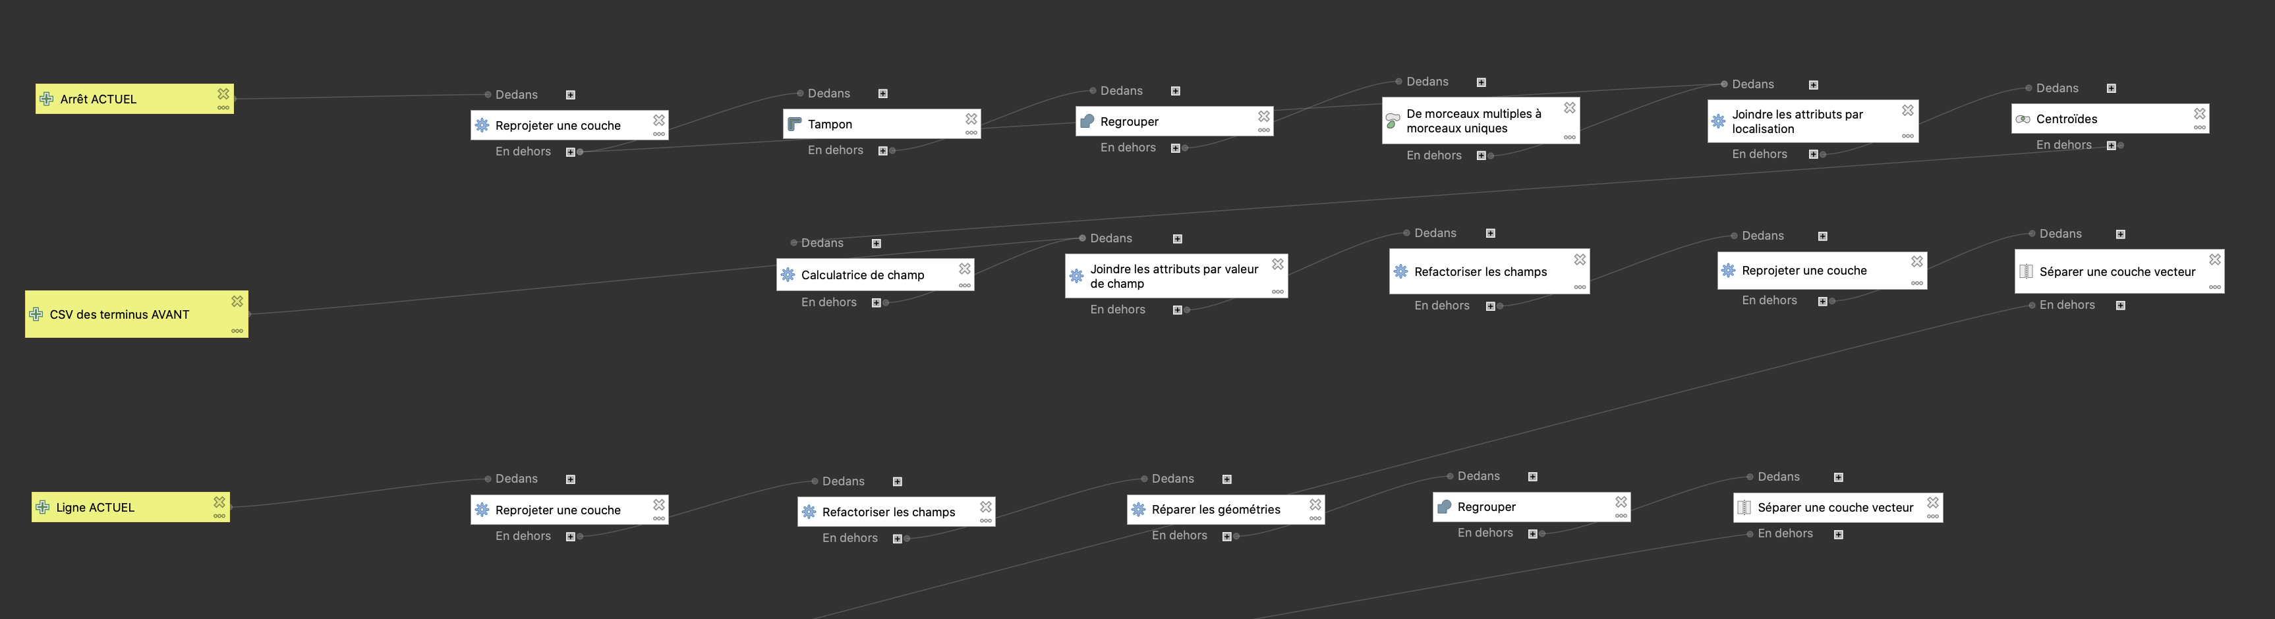This screenshot has width=2275, height=619.
Task: Edit Joindre les attributs par valeur de champ via ellipsis
Action: [x=1277, y=292]
